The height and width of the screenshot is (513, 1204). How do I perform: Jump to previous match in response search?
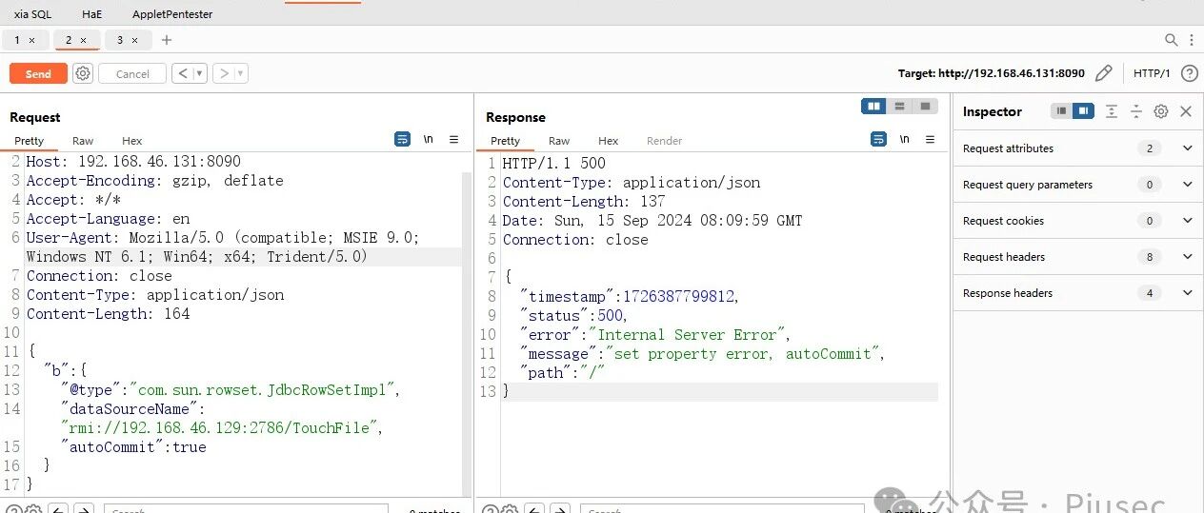pyautogui.click(x=534, y=510)
